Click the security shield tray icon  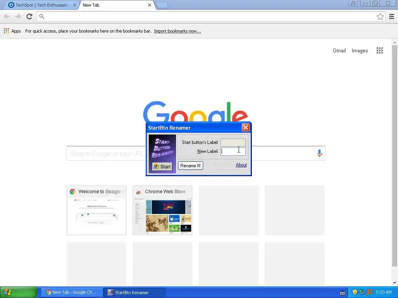[x=354, y=292]
